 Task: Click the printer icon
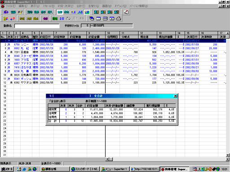(x=119, y=18)
